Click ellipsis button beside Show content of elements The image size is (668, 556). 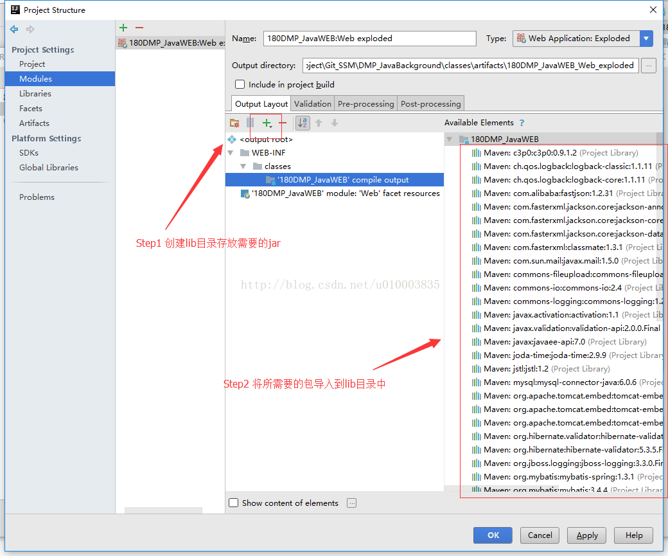[x=351, y=503]
